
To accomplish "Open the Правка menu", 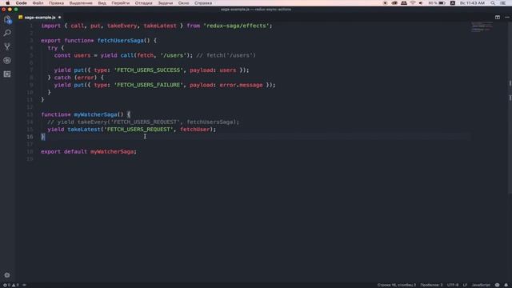I will [x=56, y=3].
